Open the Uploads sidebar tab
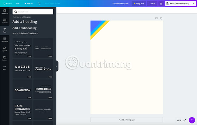 5,49
